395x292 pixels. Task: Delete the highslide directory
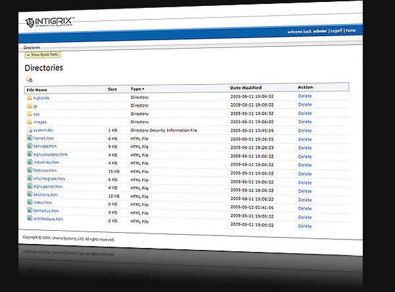coord(305,96)
